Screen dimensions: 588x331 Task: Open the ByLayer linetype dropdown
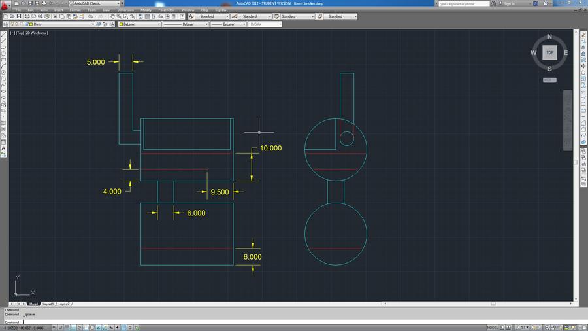click(x=206, y=24)
